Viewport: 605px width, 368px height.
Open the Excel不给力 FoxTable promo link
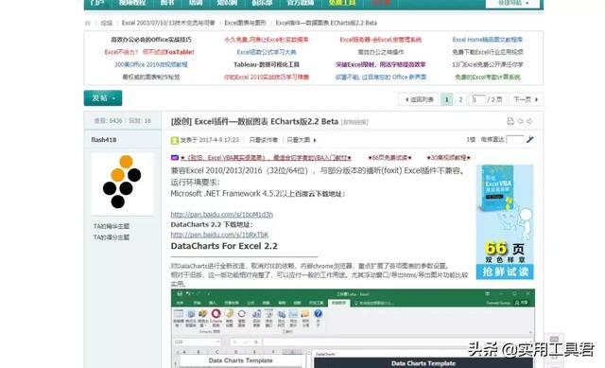click(x=149, y=52)
